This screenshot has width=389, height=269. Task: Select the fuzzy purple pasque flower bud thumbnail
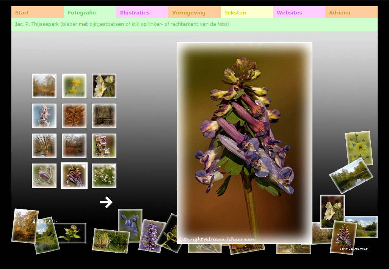tap(44, 176)
